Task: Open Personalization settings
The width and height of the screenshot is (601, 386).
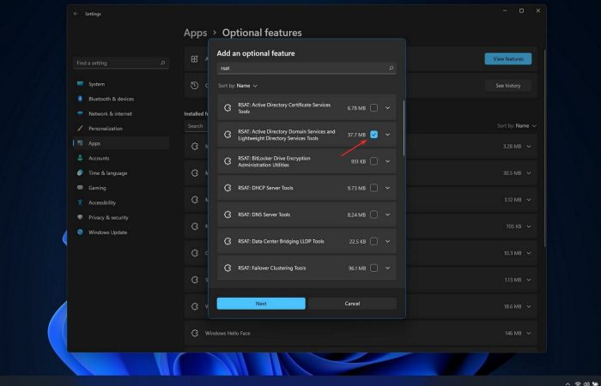Action: (x=121, y=129)
